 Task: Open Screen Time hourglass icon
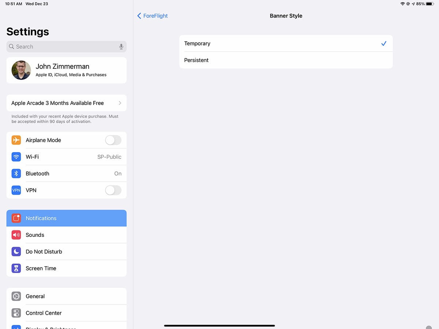tap(16, 268)
